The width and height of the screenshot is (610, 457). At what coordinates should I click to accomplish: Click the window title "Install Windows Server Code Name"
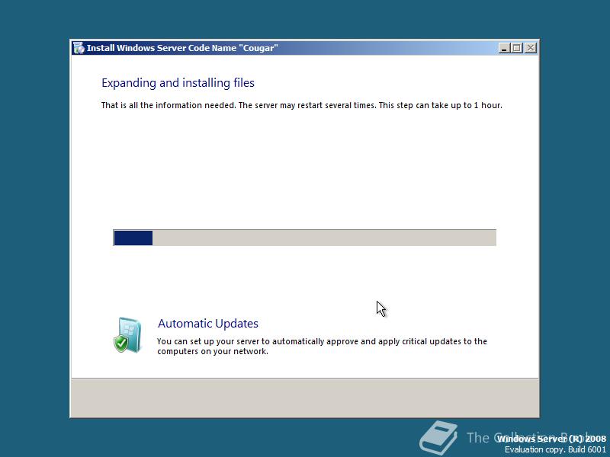[182, 48]
